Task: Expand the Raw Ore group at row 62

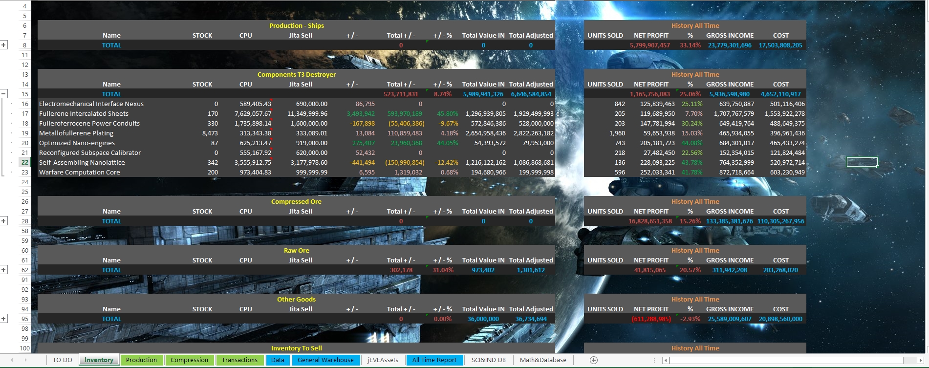Action: 3,270
